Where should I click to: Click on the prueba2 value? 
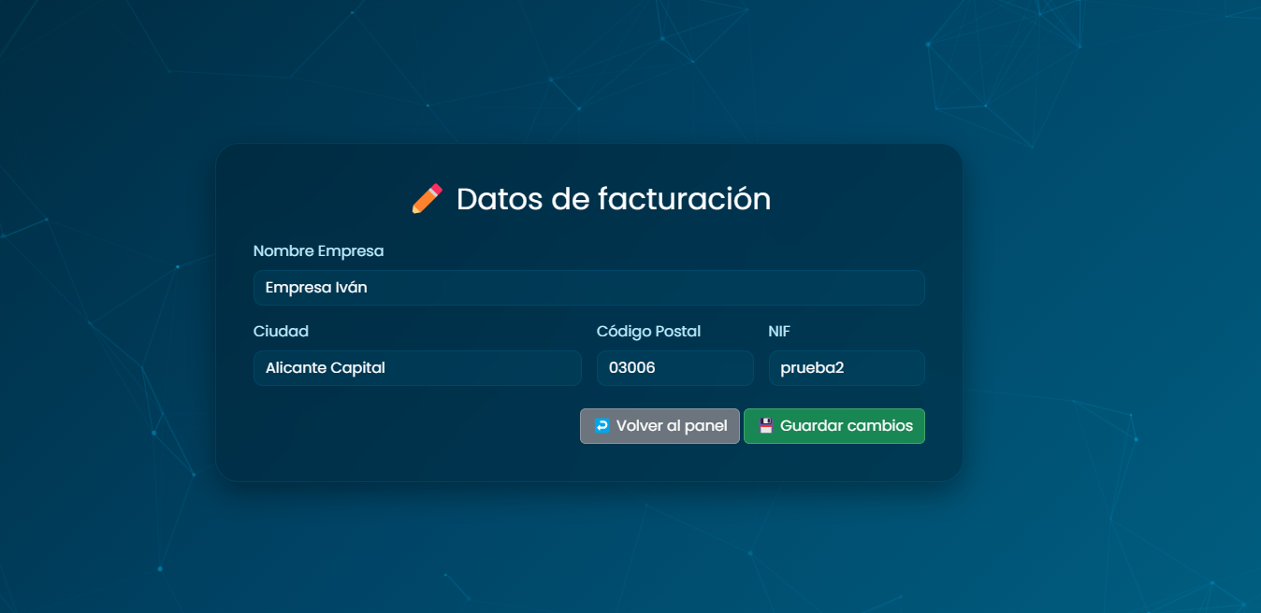[812, 368]
